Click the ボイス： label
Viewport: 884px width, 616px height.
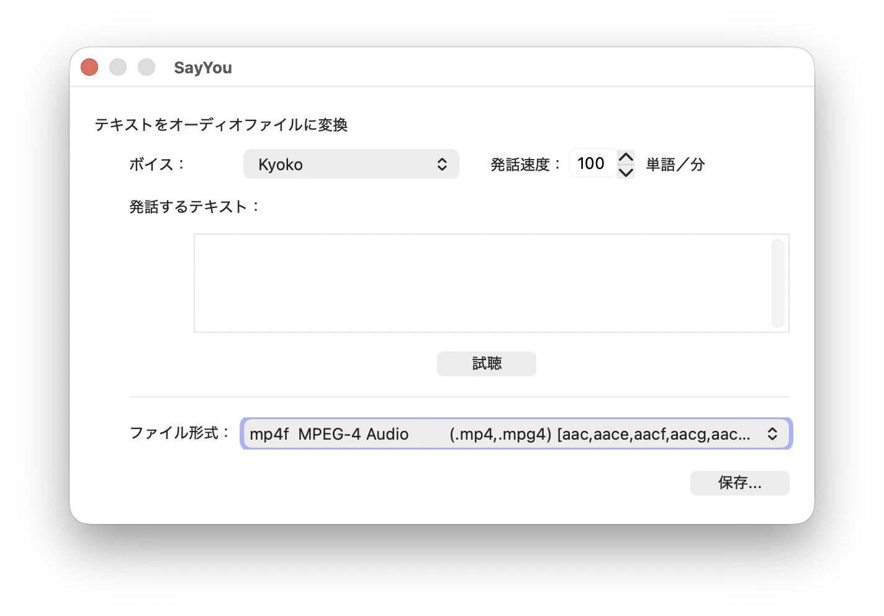157,165
